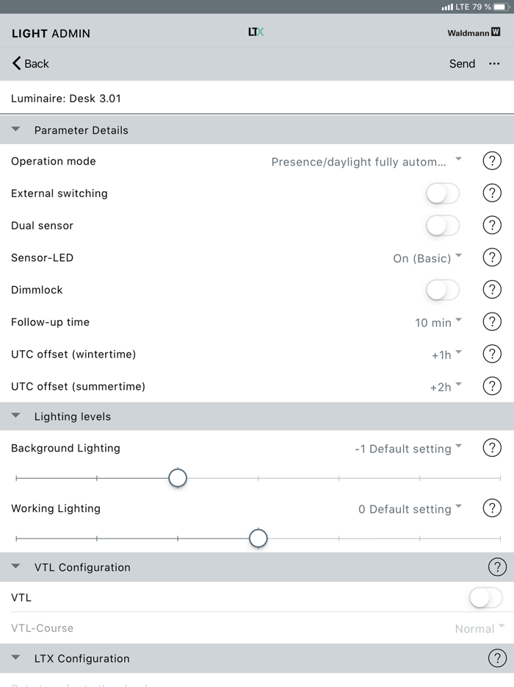Open help for Operation mode setting
The width and height of the screenshot is (514, 687).
(492, 161)
